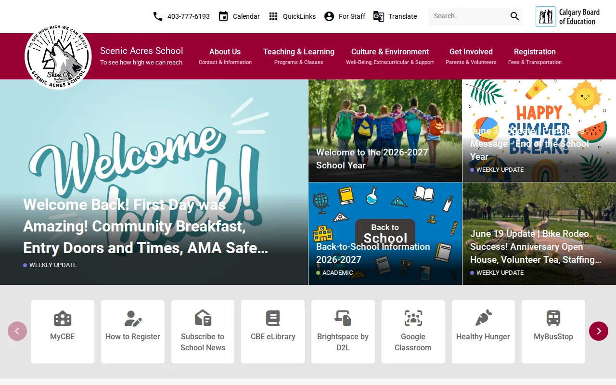Click the Google Classroom label
Viewport: 616px width, 385px height.
coord(413,342)
